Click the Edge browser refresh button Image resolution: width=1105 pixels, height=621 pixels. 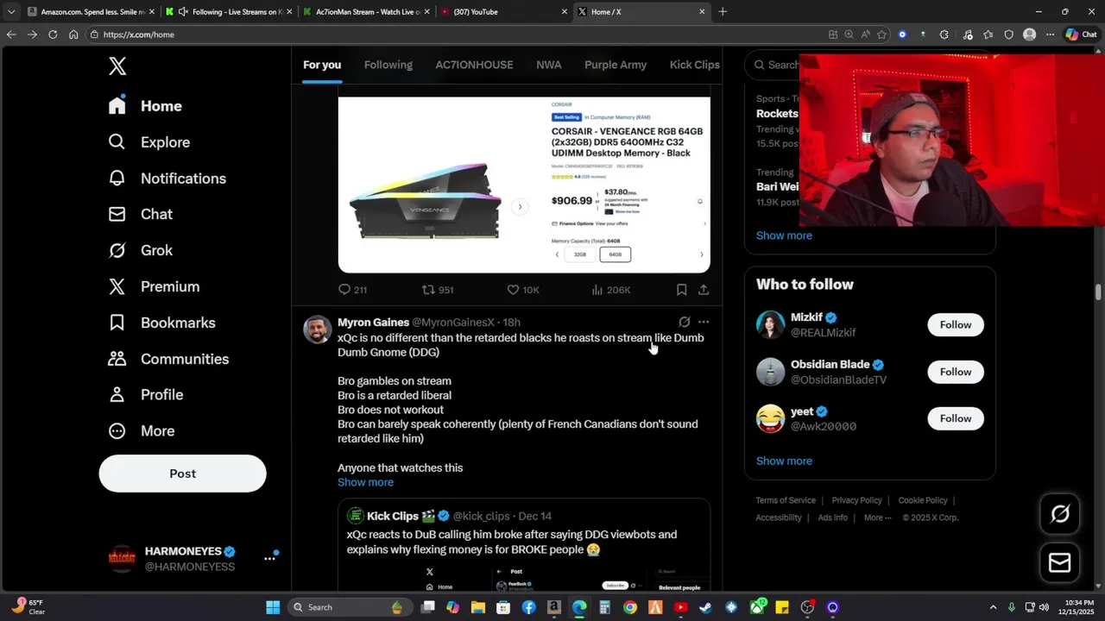coord(53,34)
